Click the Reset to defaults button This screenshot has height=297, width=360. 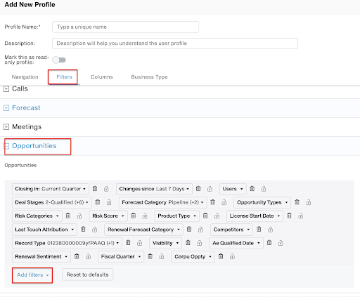tap(87, 275)
